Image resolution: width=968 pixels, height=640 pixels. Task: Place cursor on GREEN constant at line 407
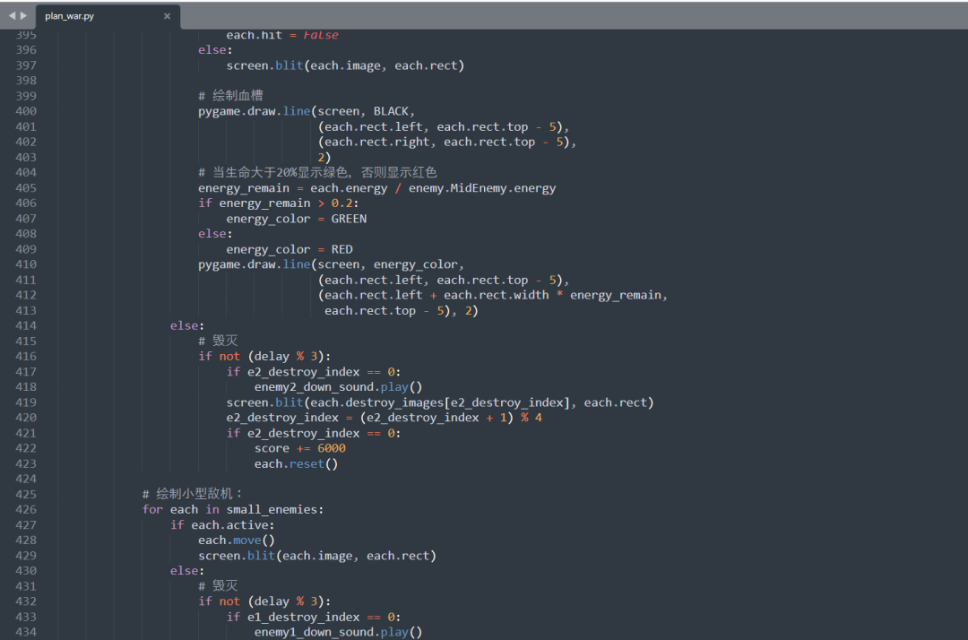tap(349, 218)
